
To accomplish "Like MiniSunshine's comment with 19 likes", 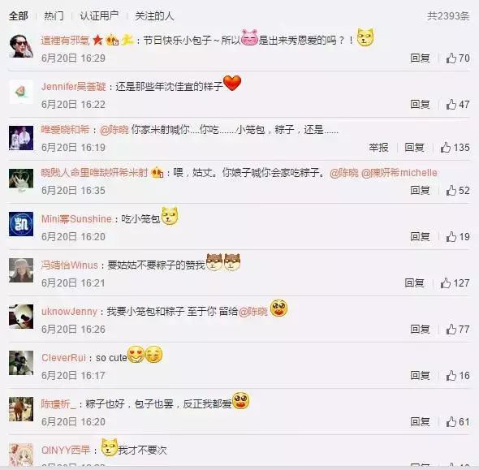I will click(458, 237).
